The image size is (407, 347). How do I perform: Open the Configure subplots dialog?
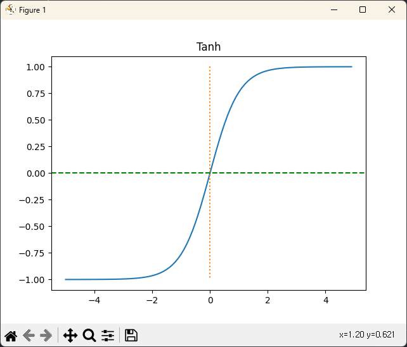tap(108, 336)
